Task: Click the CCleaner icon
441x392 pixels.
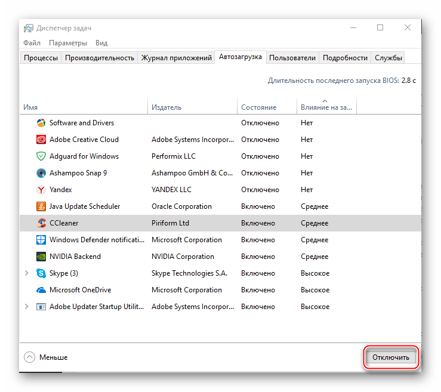Action: (41, 223)
